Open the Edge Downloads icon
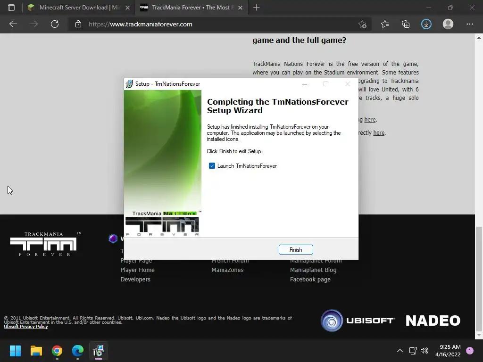The height and width of the screenshot is (362, 483). (x=426, y=24)
